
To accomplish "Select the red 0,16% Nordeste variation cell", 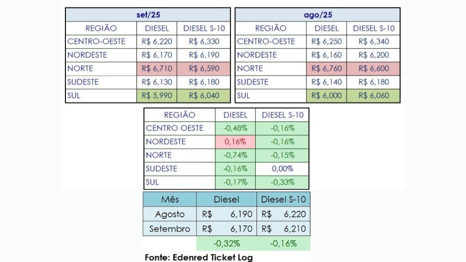I will 235,142.
